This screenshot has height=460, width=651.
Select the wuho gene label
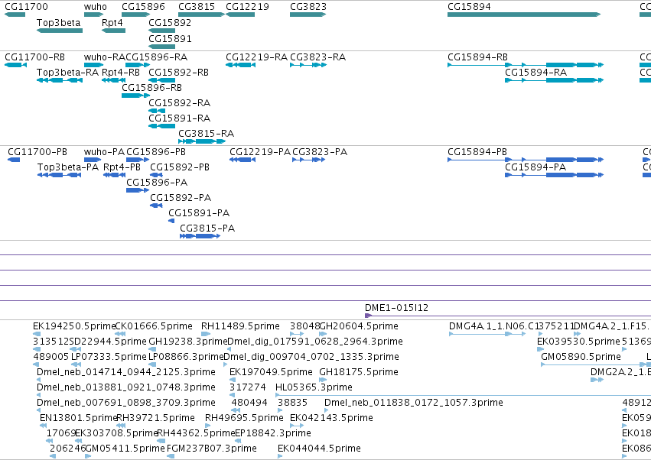pyautogui.click(x=95, y=7)
